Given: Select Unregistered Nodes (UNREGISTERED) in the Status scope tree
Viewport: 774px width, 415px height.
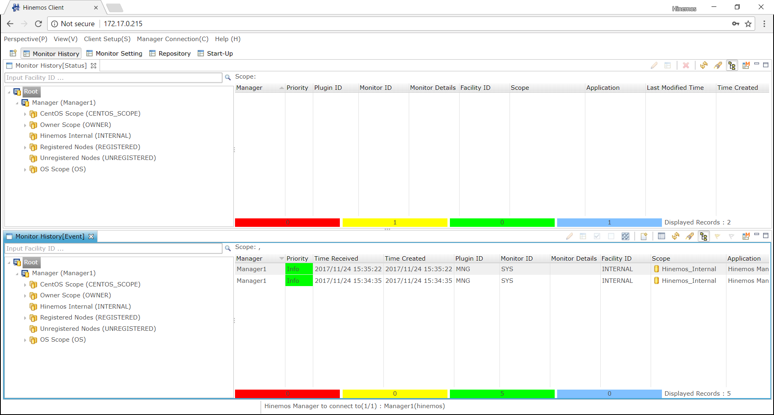Looking at the screenshot, I should (x=98, y=158).
